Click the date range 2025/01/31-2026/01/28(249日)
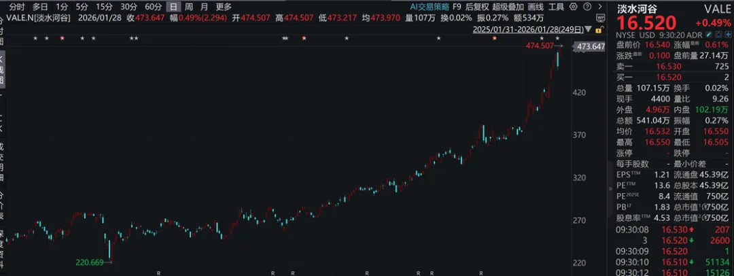The height and width of the screenshot is (276, 734). pyautogui.click(x=528, y=29)
